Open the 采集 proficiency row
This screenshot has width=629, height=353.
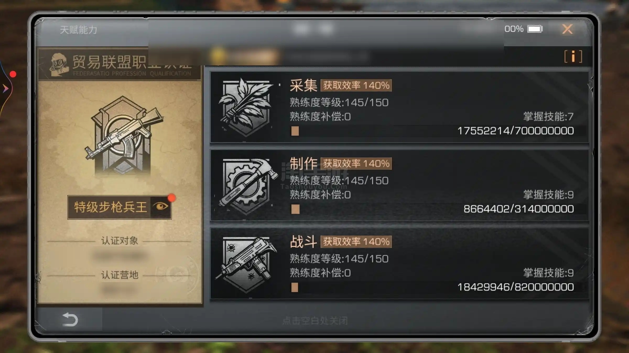click(x=399, y=107)
